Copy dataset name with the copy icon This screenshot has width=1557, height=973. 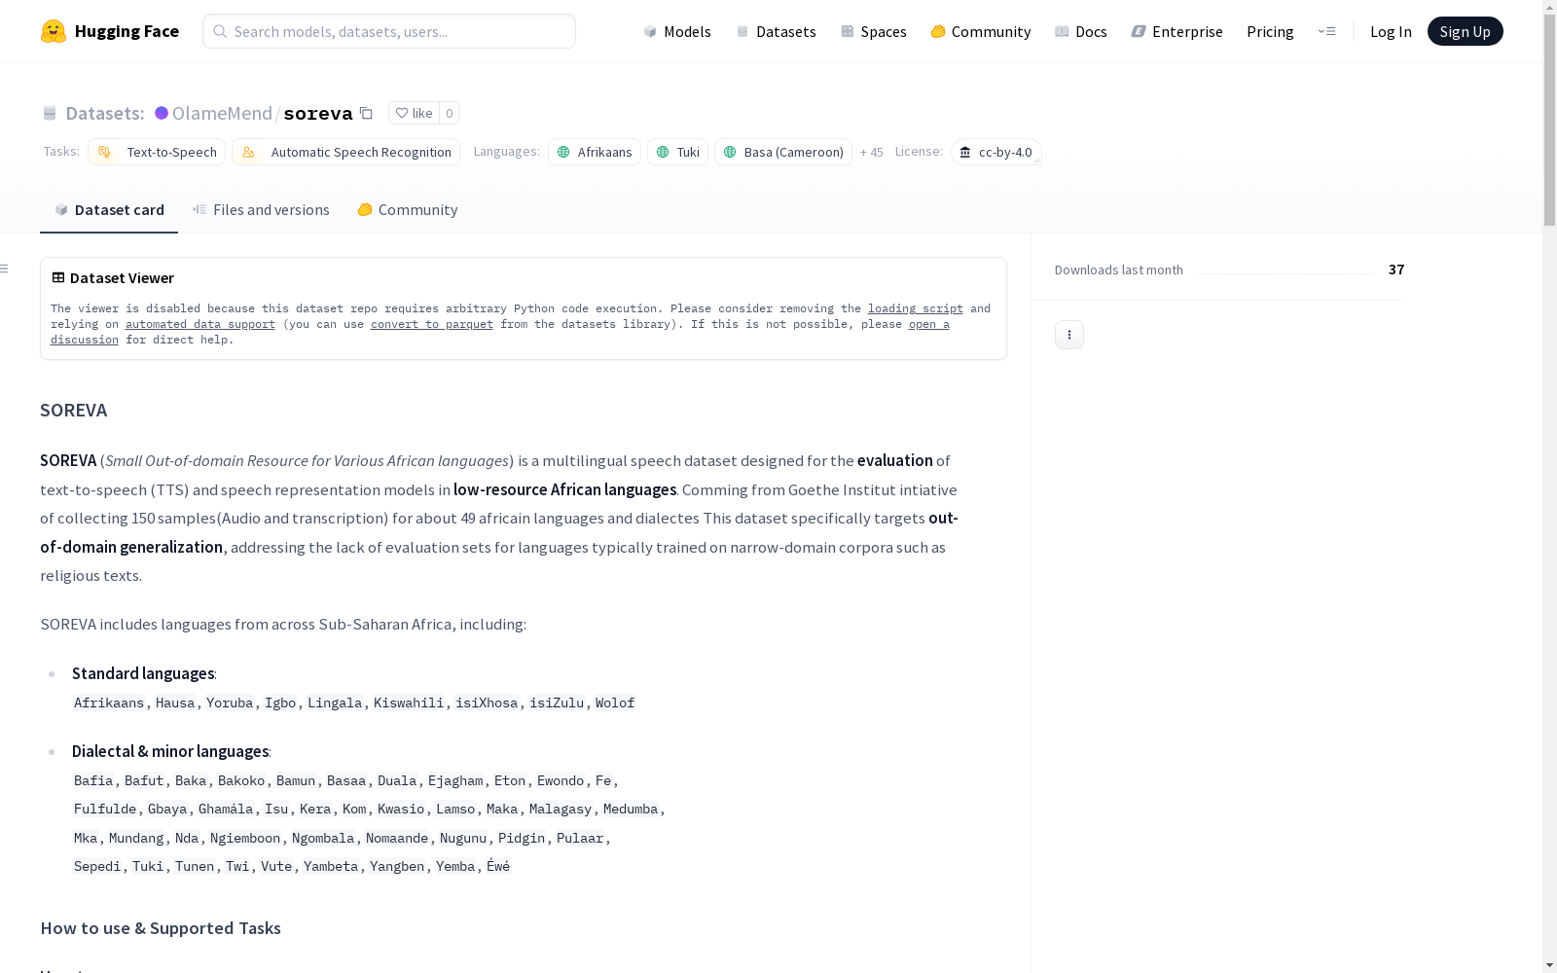click(366, 113)
